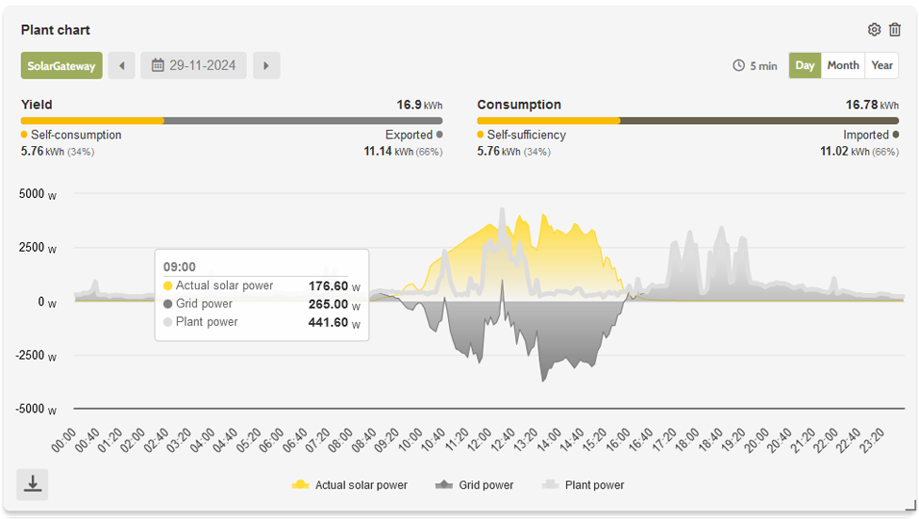Viewport: 919px width, 519px height.
Task: Click the calendar icon in date field
Action: (x=159, y=65)
